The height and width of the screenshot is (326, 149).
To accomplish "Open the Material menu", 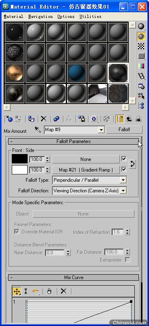I will 13,16.
